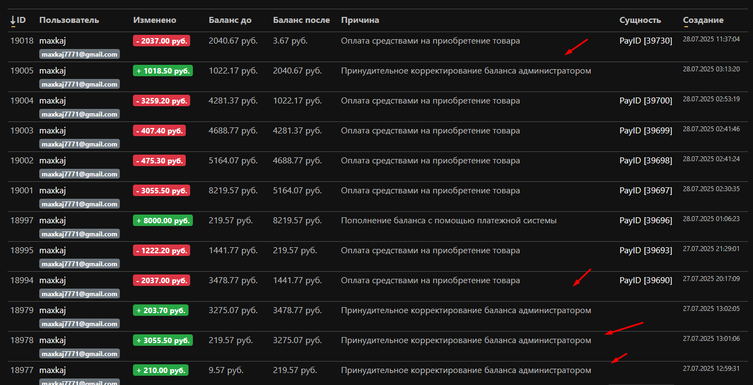Sort by the Создание column header

click(x=703, y=20)
